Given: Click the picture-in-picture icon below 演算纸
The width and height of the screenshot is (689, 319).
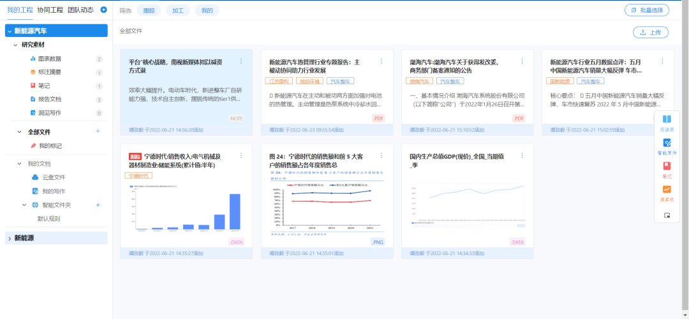Looking at the screenshot, I should (667, 215).
